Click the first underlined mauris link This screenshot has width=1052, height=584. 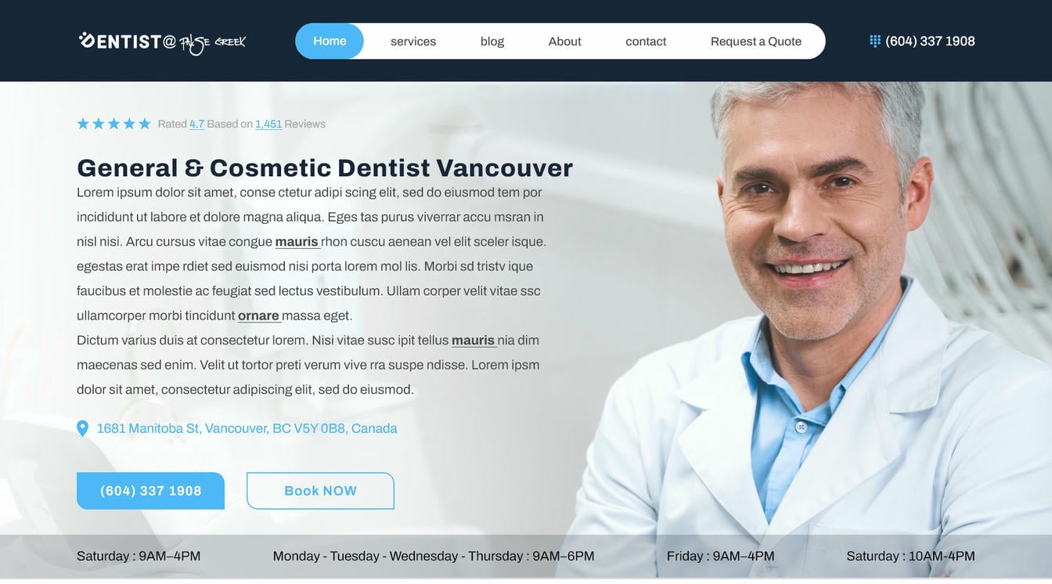[x=297, y=242]
